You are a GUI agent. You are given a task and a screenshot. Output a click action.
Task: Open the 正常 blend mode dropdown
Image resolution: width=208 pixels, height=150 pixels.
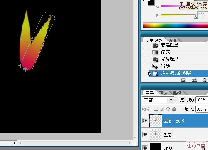tap(158, 100)
